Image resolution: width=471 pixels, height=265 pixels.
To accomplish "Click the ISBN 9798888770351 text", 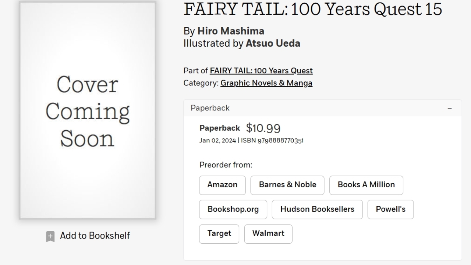I will click(272, 141).
